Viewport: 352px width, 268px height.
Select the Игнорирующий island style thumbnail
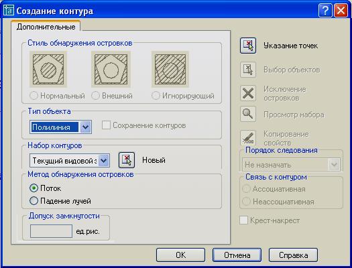pos(170,69)
